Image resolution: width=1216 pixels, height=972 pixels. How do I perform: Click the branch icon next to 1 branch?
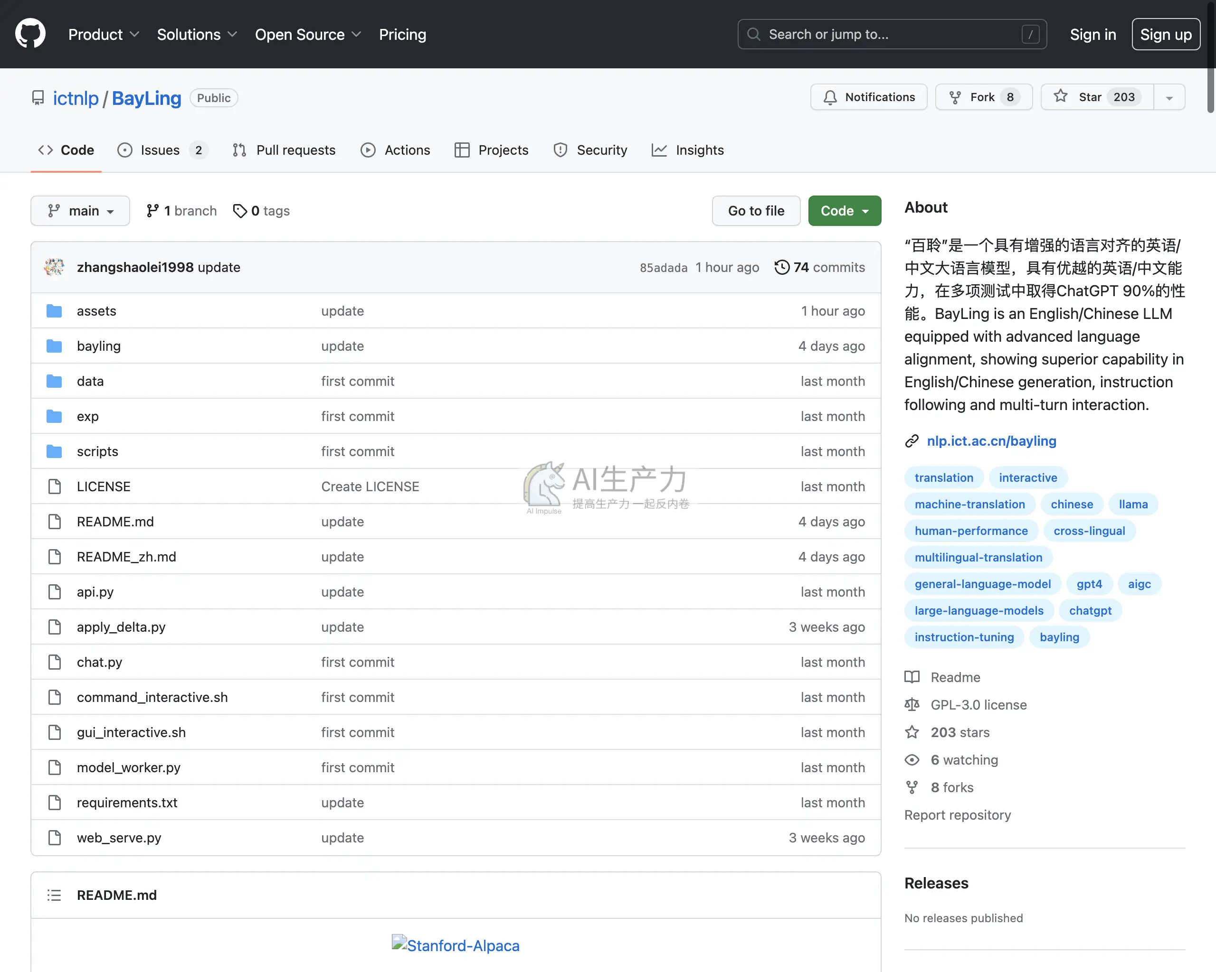click(x=152, y=211)
